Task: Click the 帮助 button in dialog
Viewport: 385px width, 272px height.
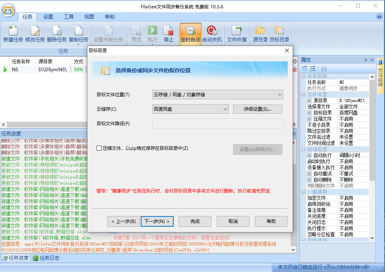Action: click(x=271, y=221)
